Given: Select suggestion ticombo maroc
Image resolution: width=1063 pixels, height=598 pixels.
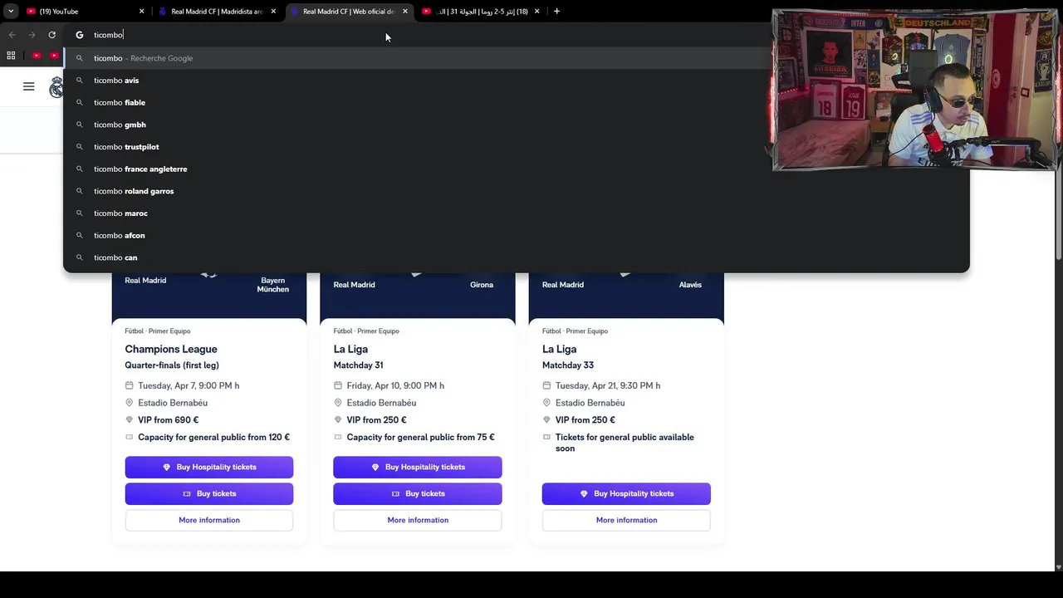Looking at the screenshot, I should tap(516, 213).
